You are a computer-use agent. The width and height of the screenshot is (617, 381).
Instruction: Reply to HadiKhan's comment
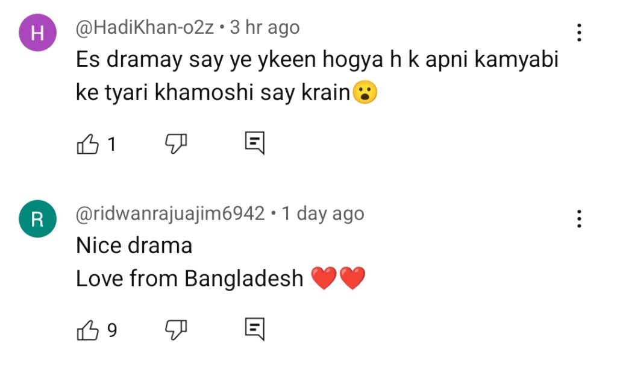(255, 143)
